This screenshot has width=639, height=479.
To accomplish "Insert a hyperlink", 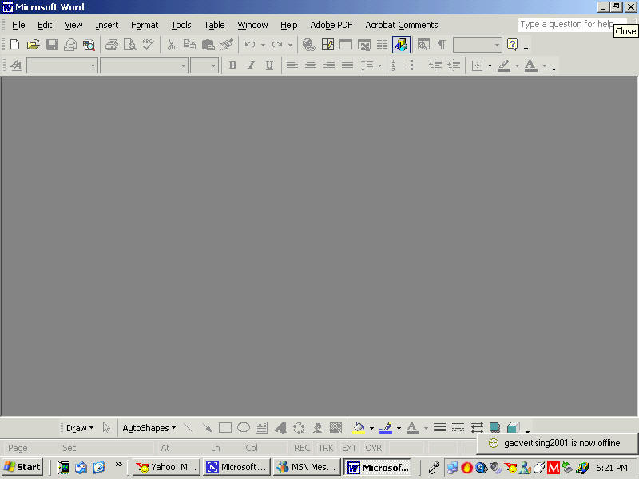I will pyautogui.click(x=309, y=45).
